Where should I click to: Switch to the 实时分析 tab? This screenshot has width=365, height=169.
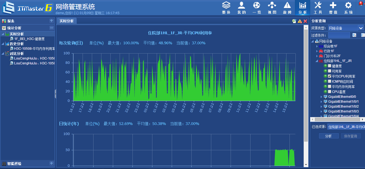(67, 21)
